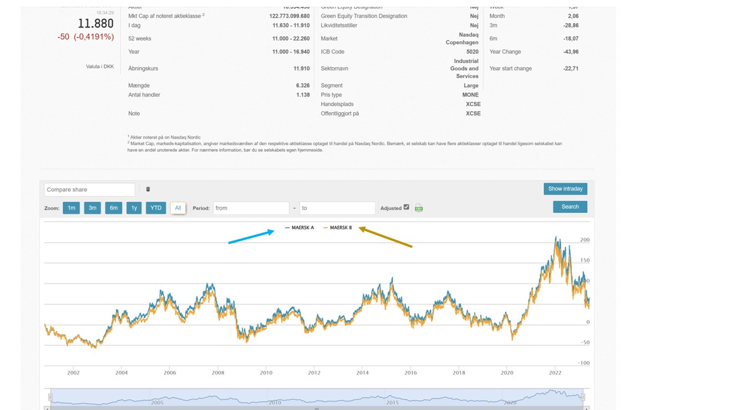Click the Period 'to' date field
729x410 pixels.
pyautogui.click(x=337, y=208)
